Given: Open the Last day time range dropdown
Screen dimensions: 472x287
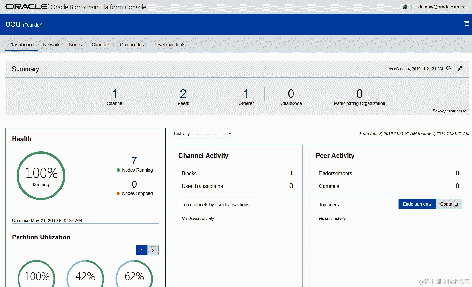Looking at the screenshot, I should point(203,133).
